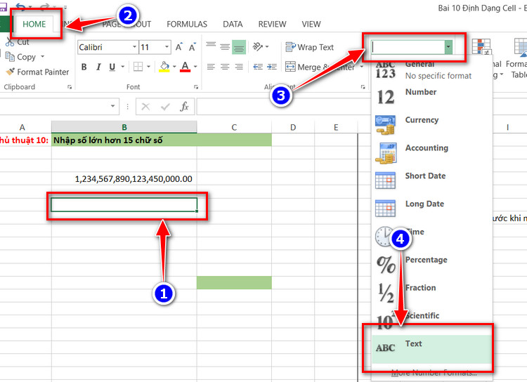Image resolution: width=527 pixels, height=382 pixels.
Task: Open the Fill Color dropdown arrow
Action: [x=174, y=67]
